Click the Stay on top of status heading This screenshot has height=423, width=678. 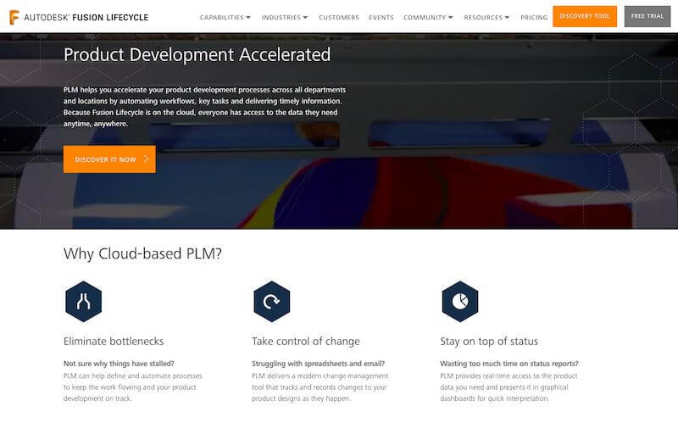pyautogui.click(x=489, y=342)
